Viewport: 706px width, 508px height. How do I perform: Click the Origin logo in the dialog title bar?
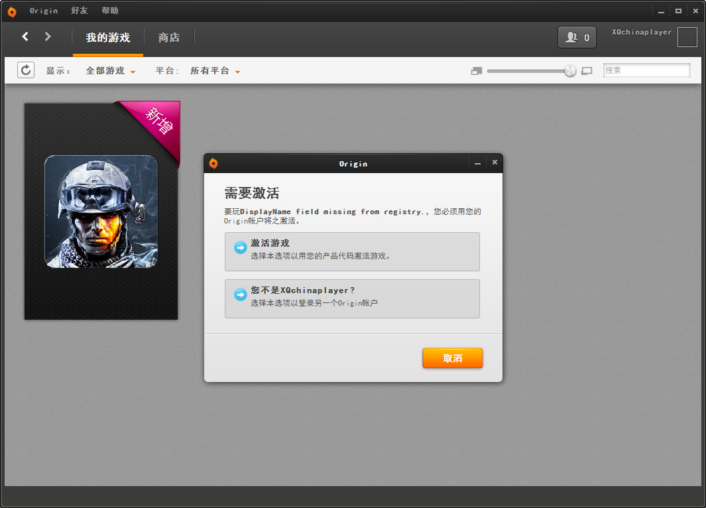point(213,164)
